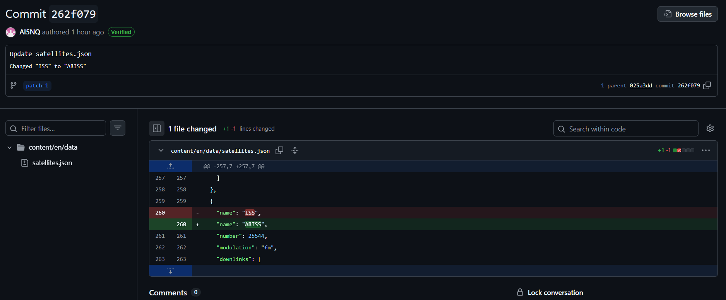Expand hidden lines below the diff
726x300 pixels.
[171, 271]
